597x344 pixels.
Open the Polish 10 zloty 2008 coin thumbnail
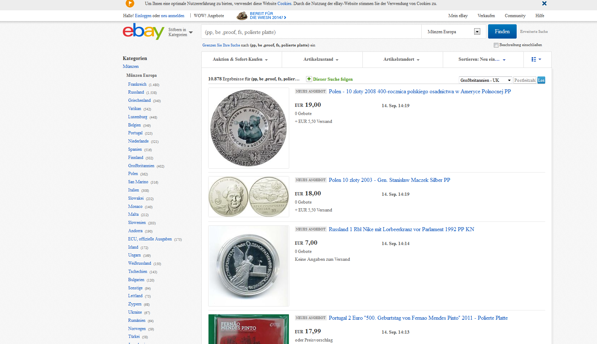pos(249,128)
